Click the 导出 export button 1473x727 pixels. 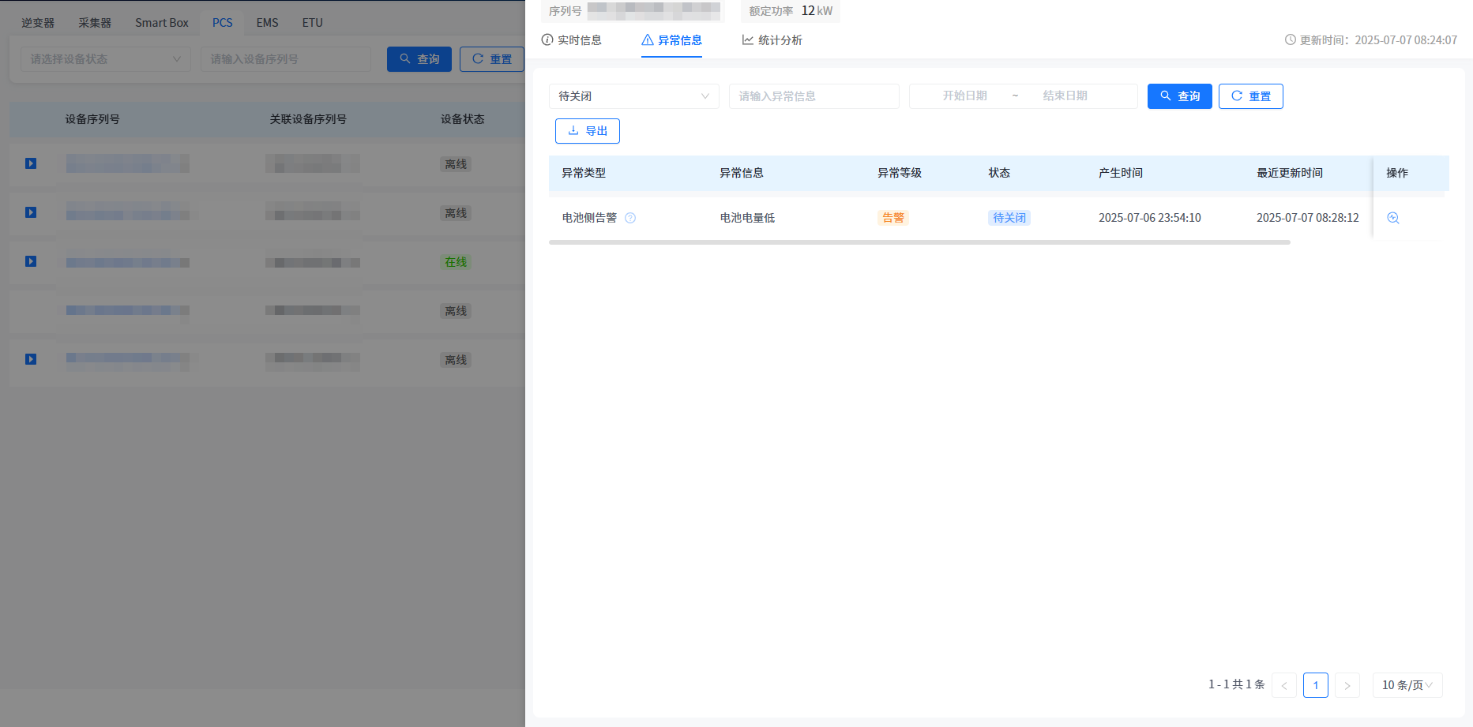[588, 131]
